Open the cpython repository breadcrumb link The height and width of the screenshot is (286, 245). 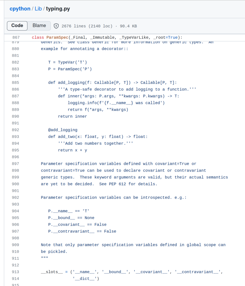coord(20,9)
